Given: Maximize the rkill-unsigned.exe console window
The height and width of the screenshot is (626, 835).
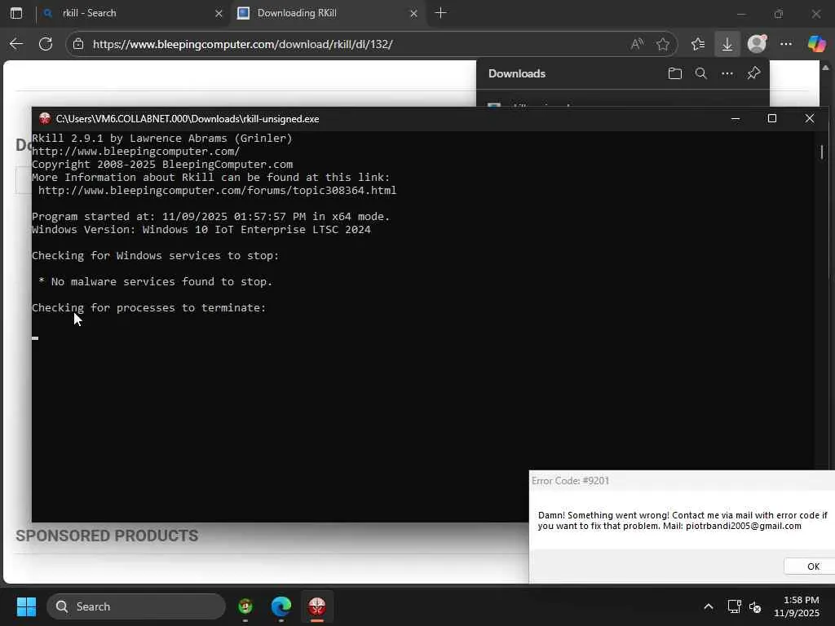Looking at the screenshot, I should coord(772,119).
